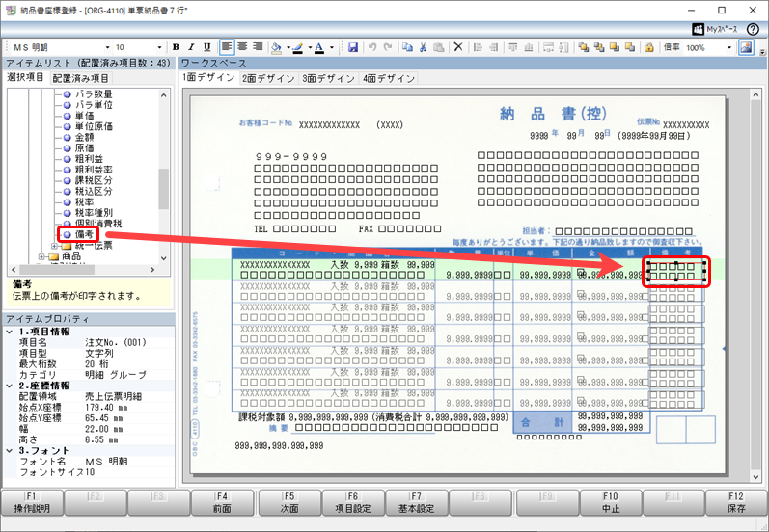
Task: Click the undo arrow icon
Action: pos(372,47)
